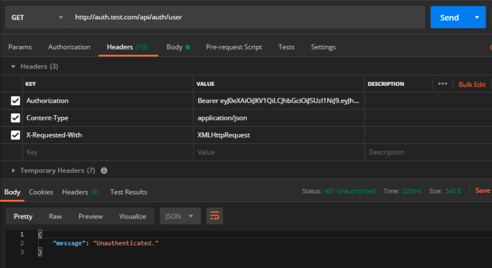This screenshot has height=268, width=492.
Task: Click the empty Key input field
Action: [x=108, y=152]
